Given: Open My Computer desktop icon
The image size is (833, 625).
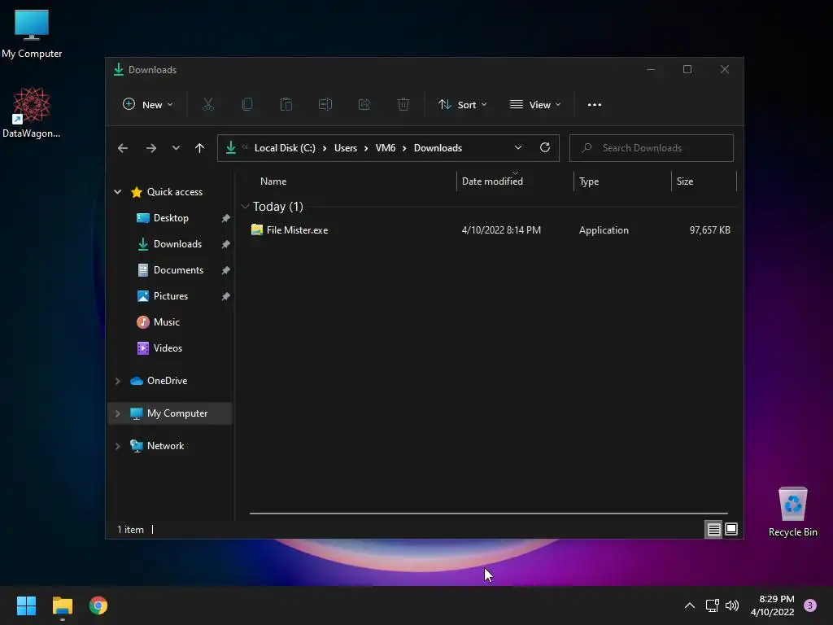Looking at the screenshot, I should [x=32, y=34].
